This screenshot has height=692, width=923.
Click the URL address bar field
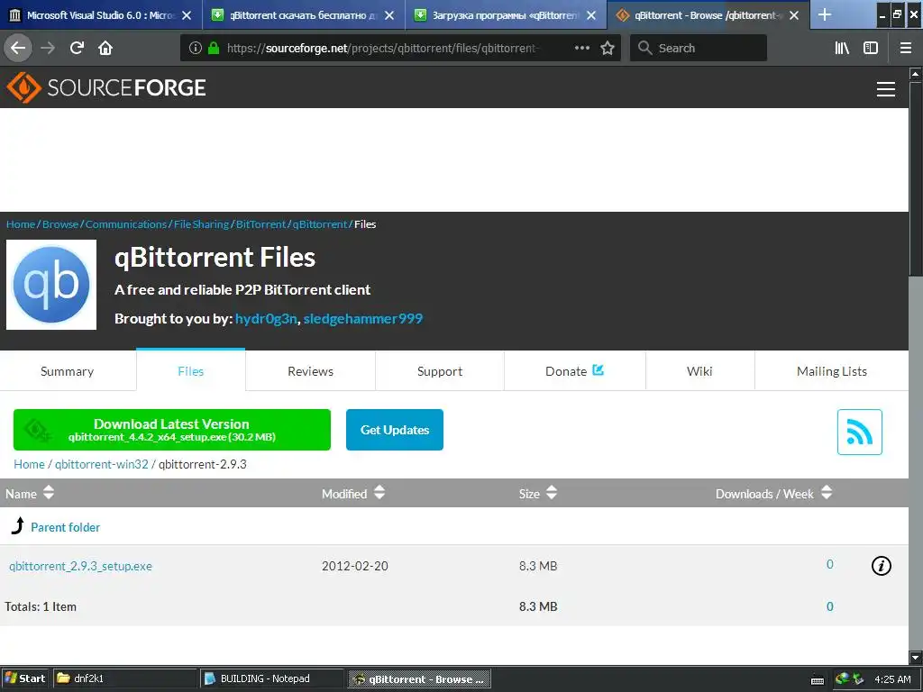(400, 49)
